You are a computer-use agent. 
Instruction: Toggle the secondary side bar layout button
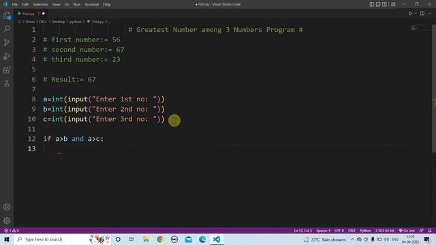pos(384,4)
